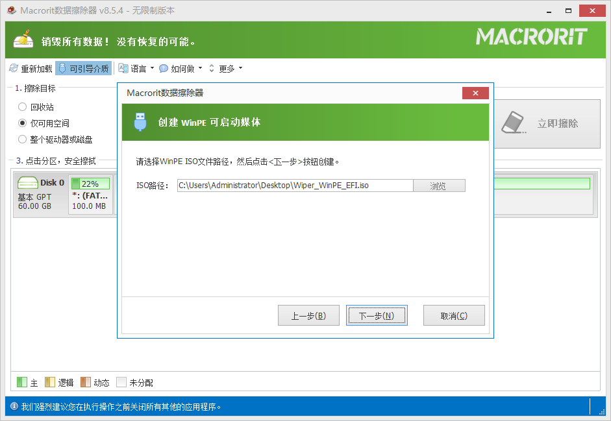Click the status bar message 我们强烈建议您…

pyautogui.click(x=121, y=407)
